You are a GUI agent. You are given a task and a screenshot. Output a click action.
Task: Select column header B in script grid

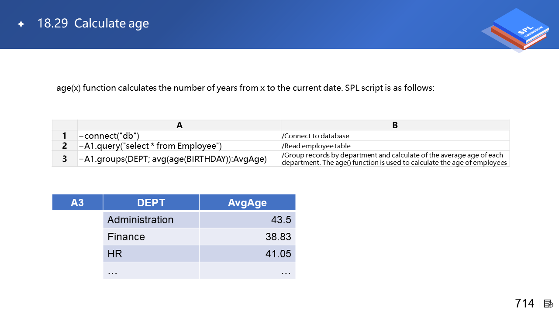pyautogui.click(x=395, y=125)
